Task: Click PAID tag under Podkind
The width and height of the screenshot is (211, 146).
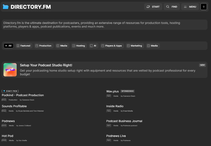Action: (4, 100)
